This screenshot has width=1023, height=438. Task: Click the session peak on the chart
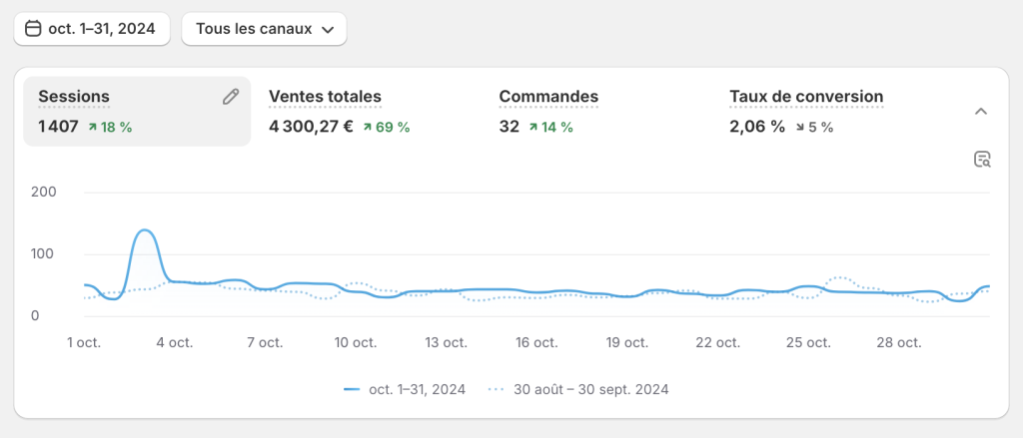coord(144,231)
